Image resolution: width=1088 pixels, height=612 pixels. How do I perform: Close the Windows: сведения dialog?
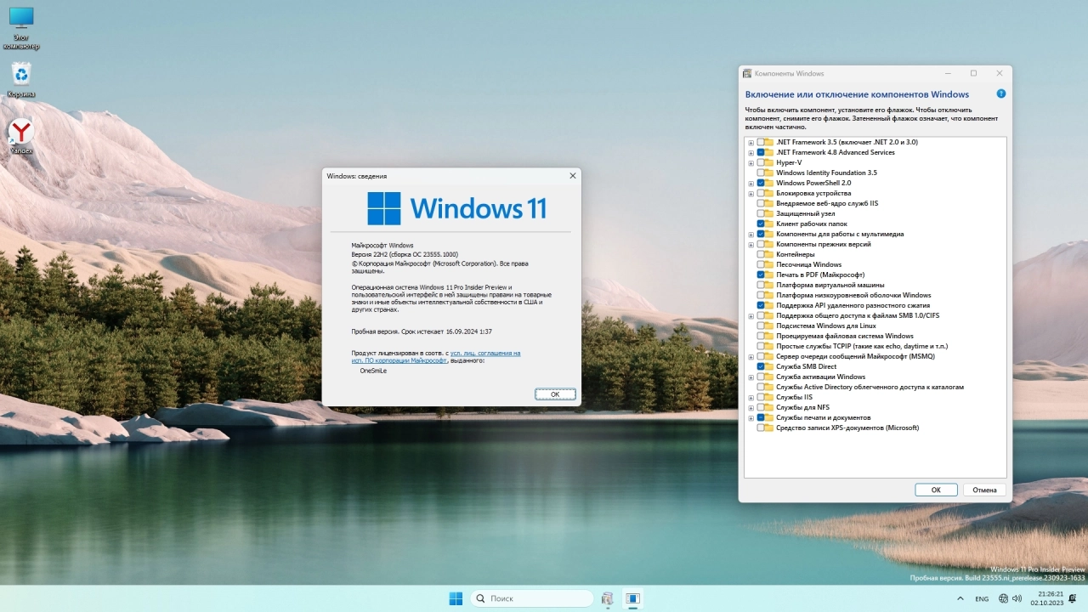(x=572, y=176)
